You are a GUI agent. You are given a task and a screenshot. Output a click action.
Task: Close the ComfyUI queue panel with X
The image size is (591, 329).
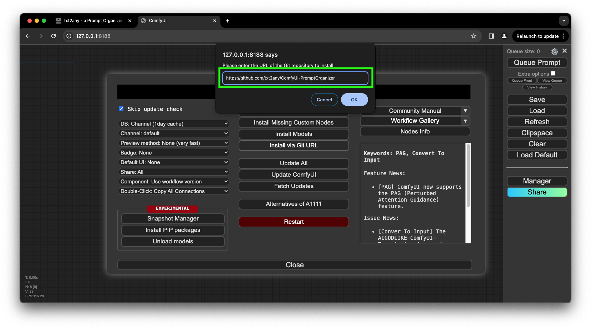tap(565, 51)
